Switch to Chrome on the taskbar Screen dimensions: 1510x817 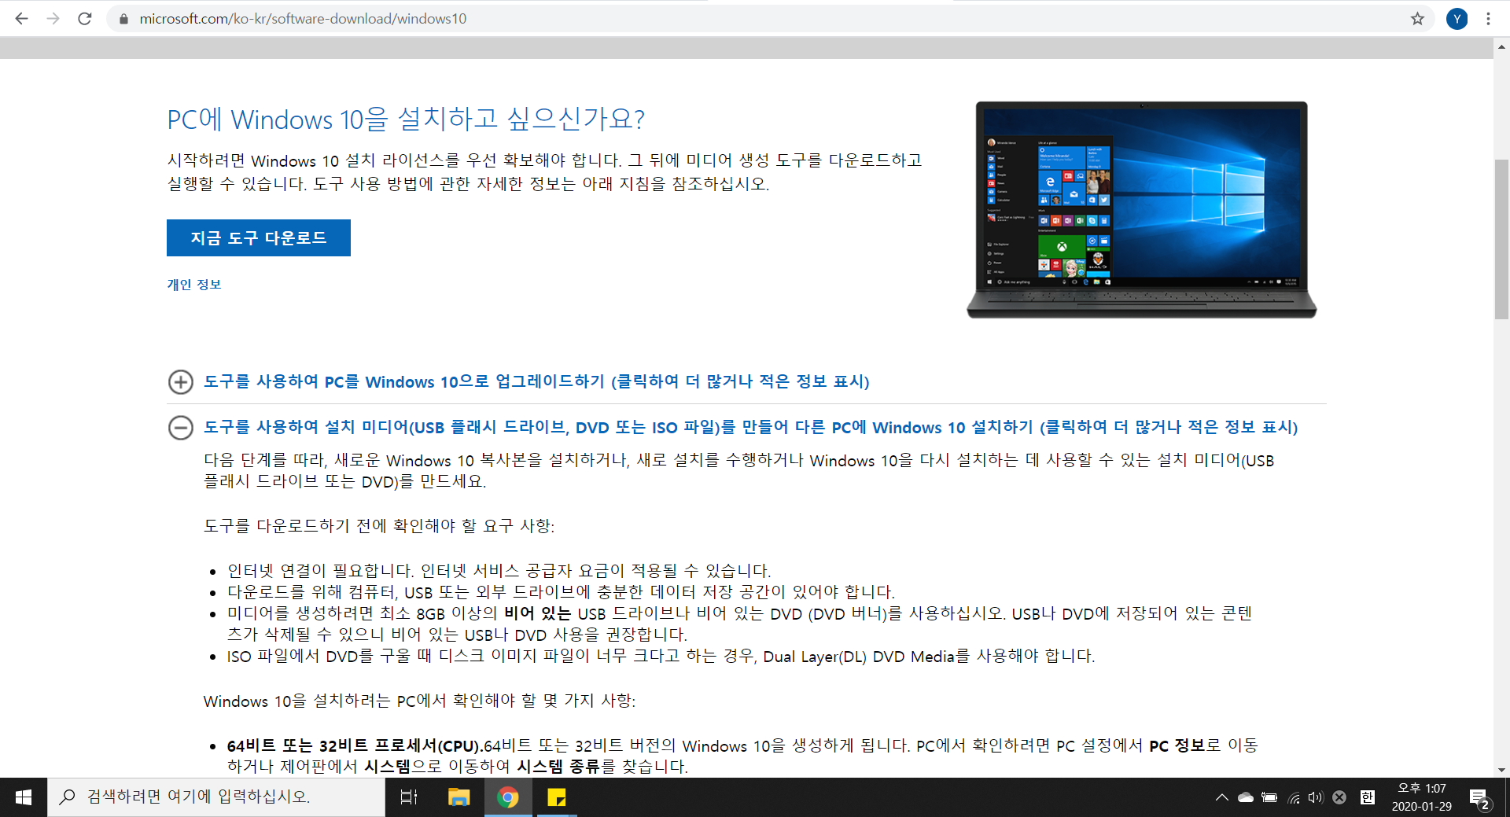508,797
